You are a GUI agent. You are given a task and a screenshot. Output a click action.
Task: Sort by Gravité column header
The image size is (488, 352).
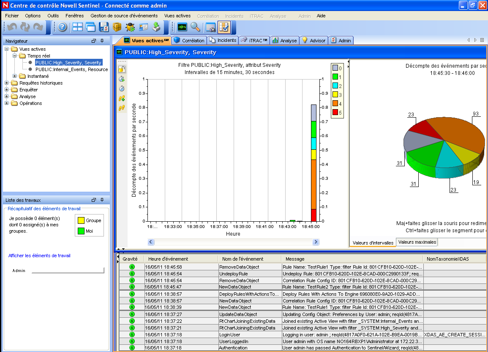132,259
